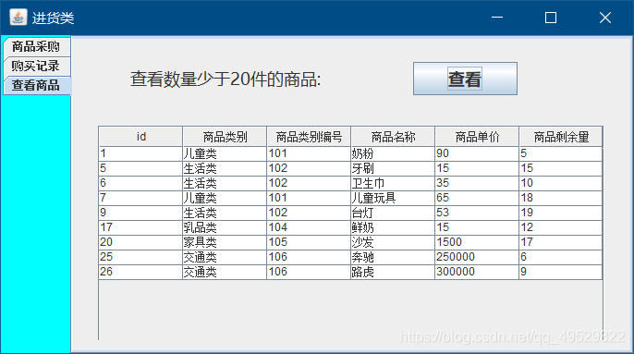This screenshot has height=354, width=634.
Task: Click price 90 in 奶粉 row
Action: click(x=477, y=153)
